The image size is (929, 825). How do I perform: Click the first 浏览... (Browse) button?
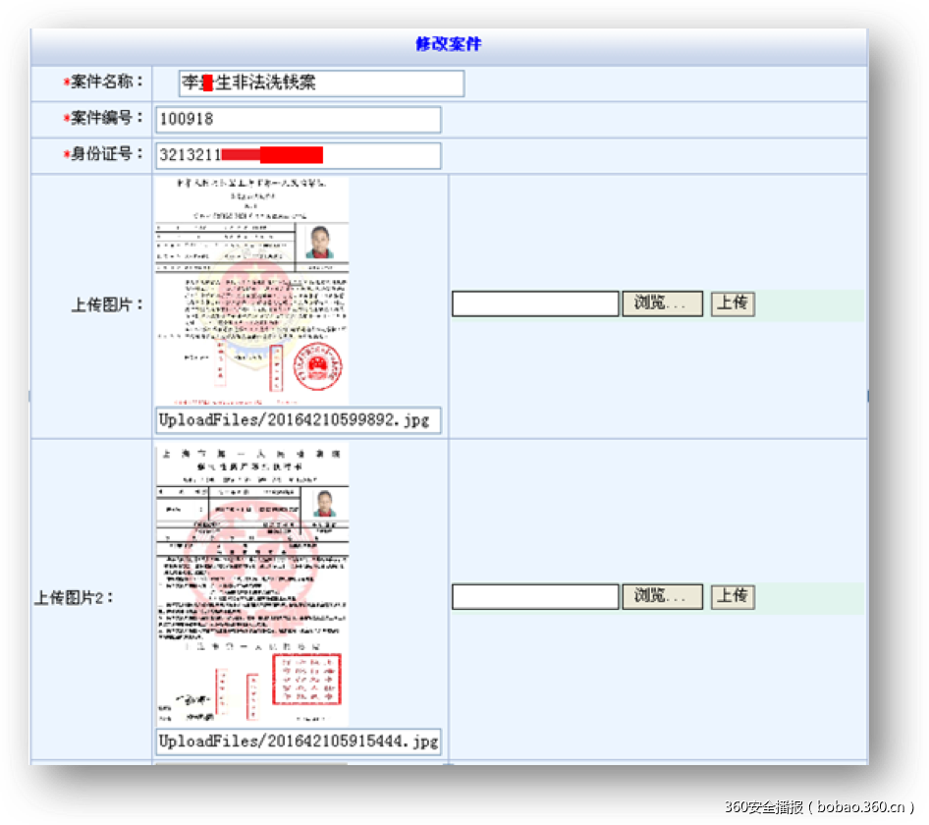pos(661,303)
